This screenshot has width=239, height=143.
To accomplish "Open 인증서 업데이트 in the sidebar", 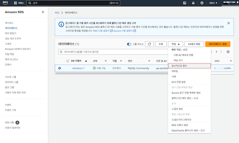I will [13, 128].
